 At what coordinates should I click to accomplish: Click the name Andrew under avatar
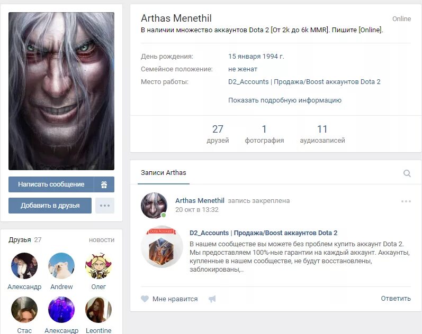61,287
